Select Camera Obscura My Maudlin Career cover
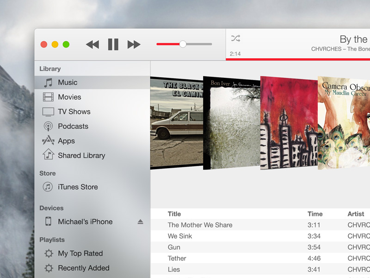 [344, 123]
